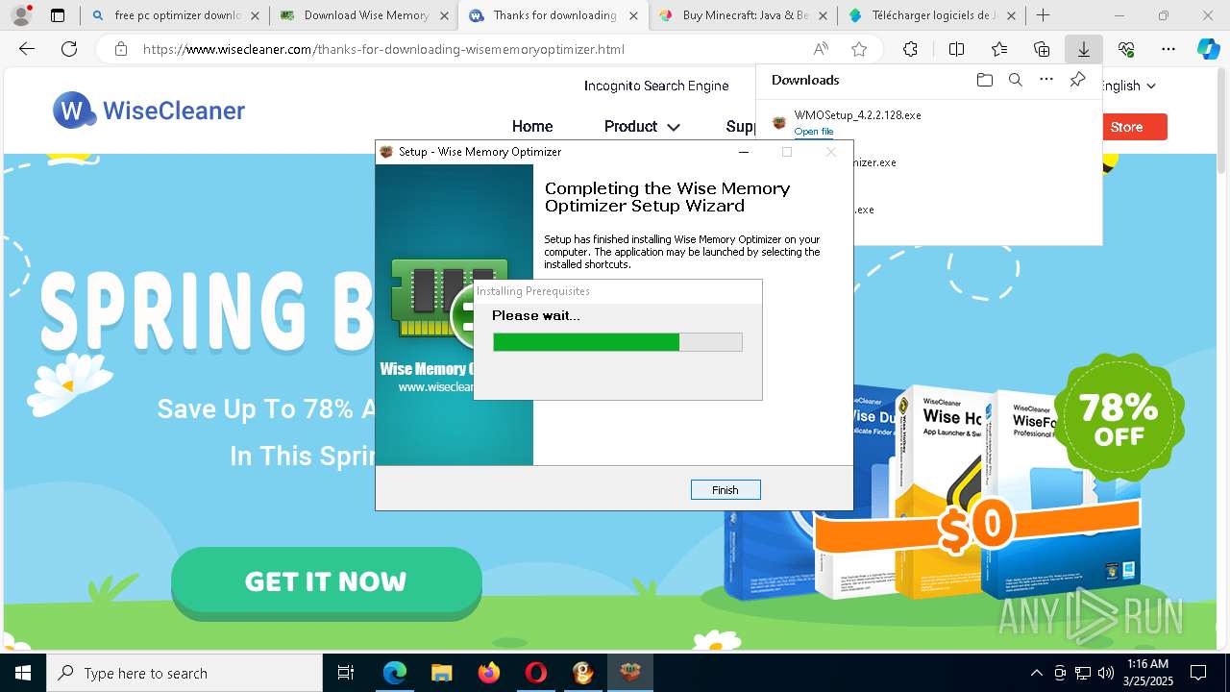
Task: Open Microsoft Edge from taskbar
Action: coord(395,673)
